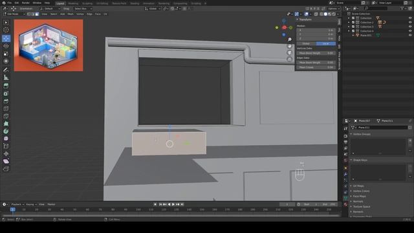This screenshot has height=233, width=414.
Task: Open the Edit Mode dropdown
Action: 14,14
